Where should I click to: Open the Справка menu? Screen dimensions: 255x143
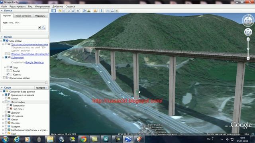pyautogui.click(x=70, y=6)
